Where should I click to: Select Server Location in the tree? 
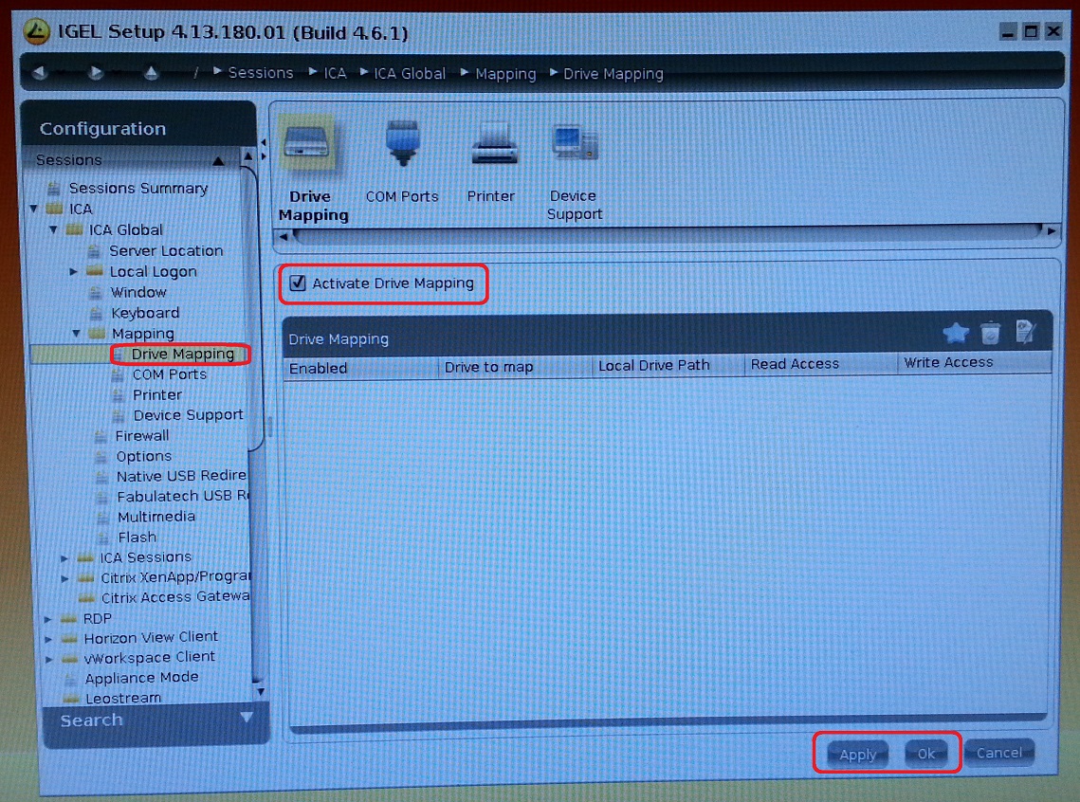(166, 250)
